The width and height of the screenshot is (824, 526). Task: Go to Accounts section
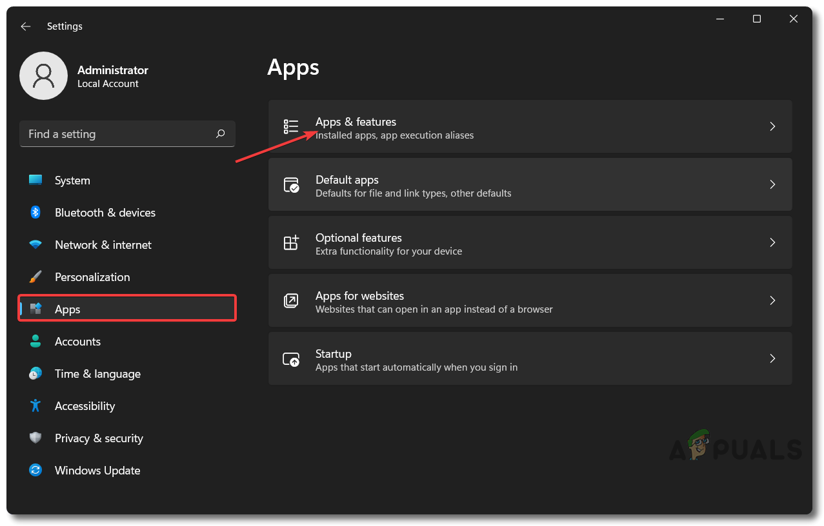coord(77,342)
